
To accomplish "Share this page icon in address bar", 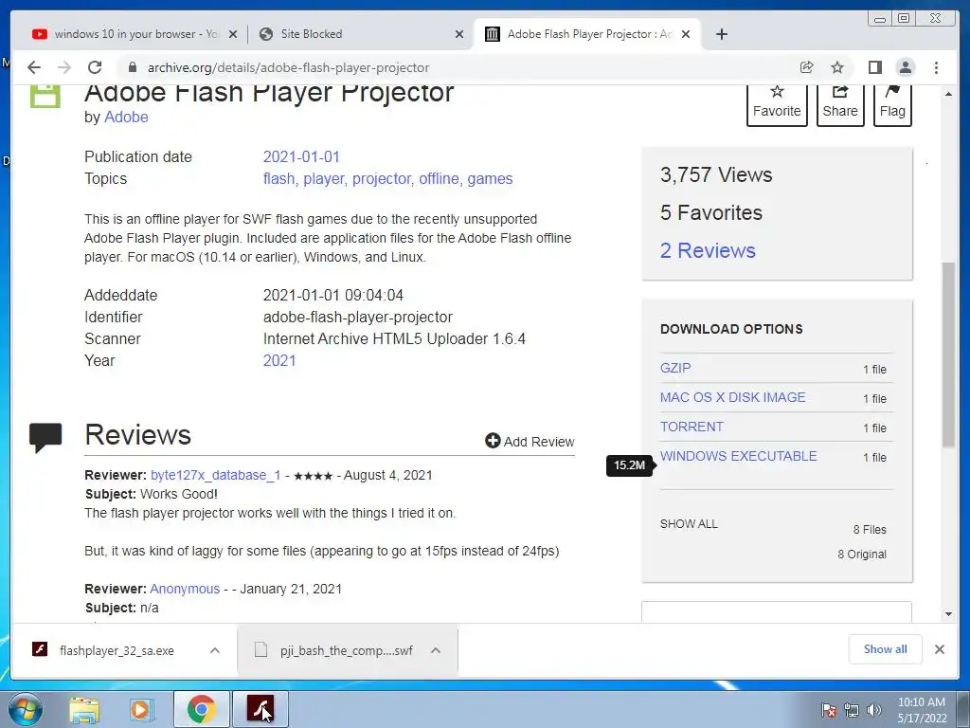I will coord(806,67).
